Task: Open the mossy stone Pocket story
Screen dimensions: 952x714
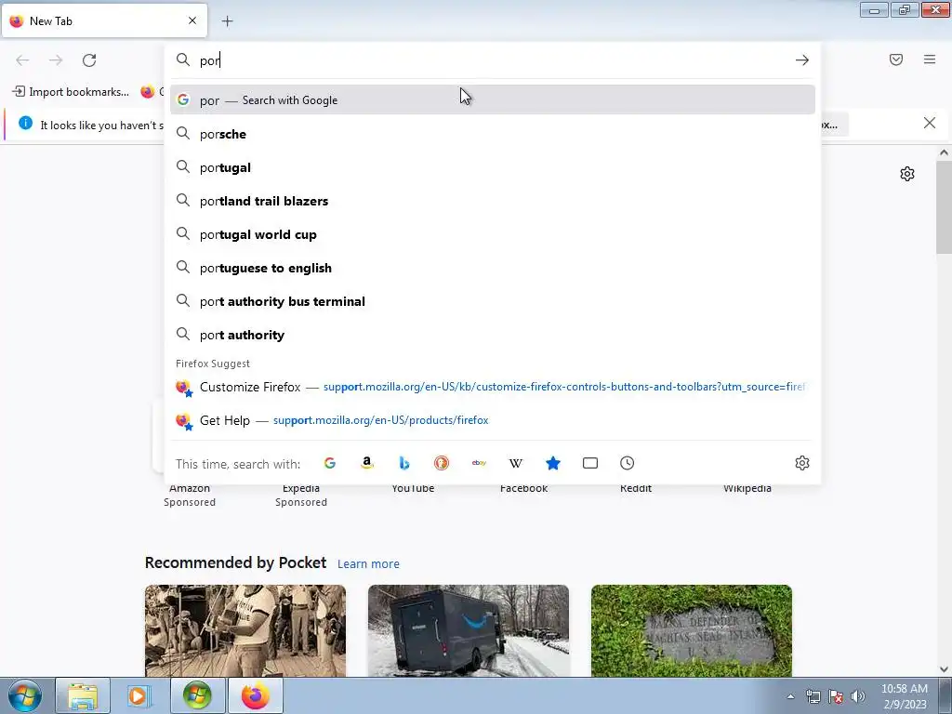Action: click(x=692, y=630)
